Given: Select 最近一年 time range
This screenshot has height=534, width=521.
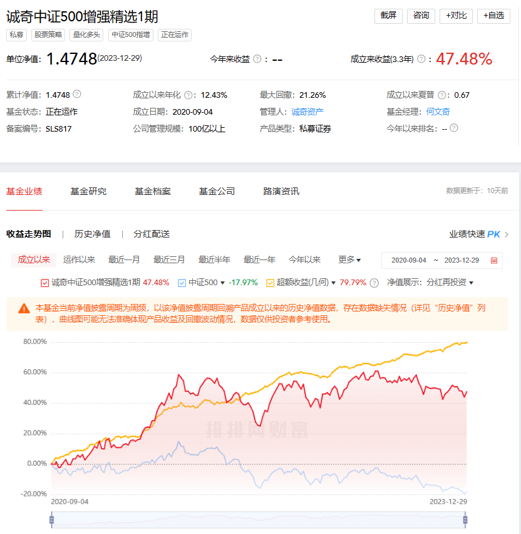Looking at the screenshot, I should (259, 260).
